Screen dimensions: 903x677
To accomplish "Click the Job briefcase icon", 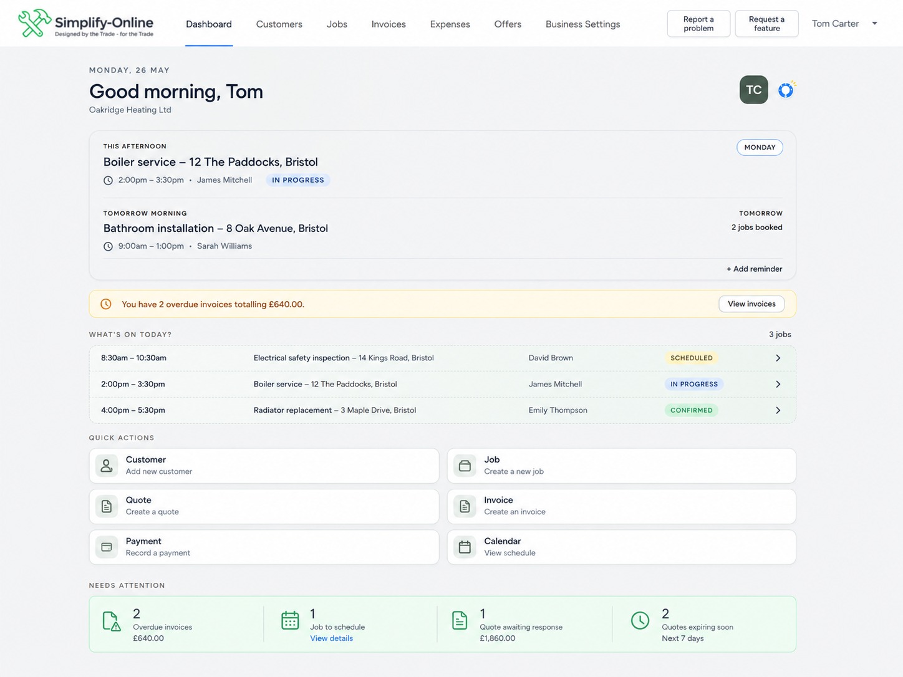I will (x=465, y=466).
